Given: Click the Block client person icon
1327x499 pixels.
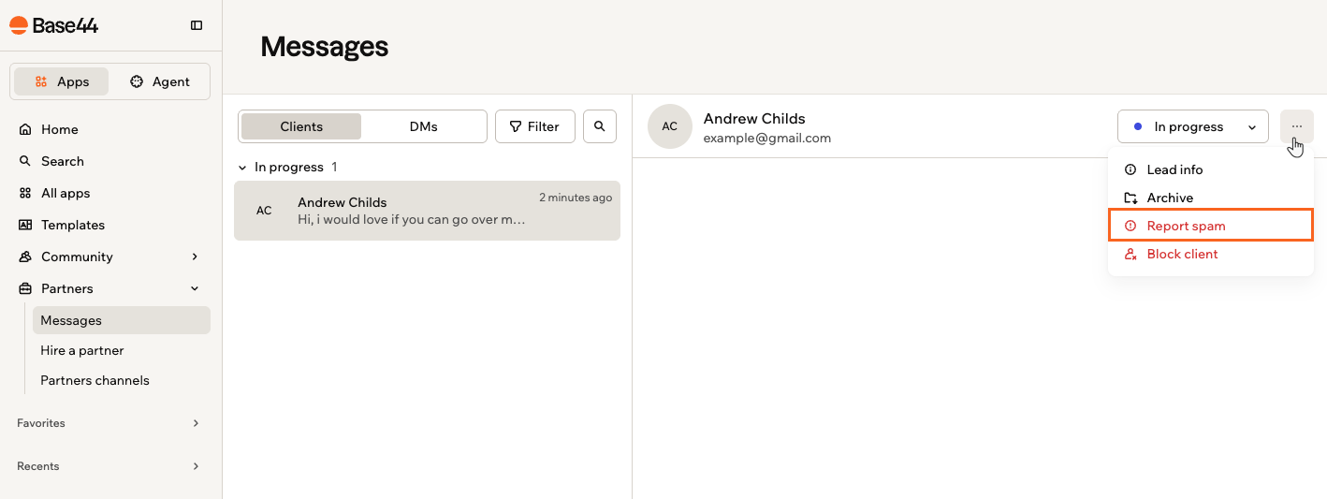Looking at the screenshot, I should click(x=1130, y=254).
